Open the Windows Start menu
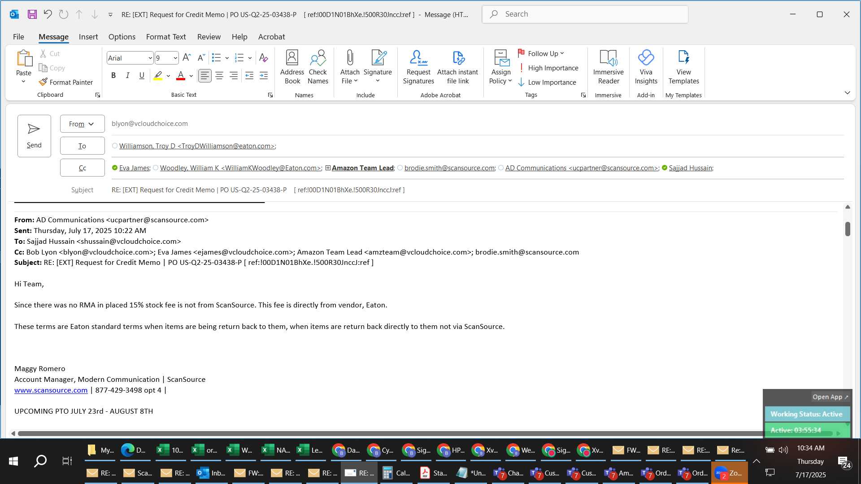Screen dimensions: 861x484 13,461
